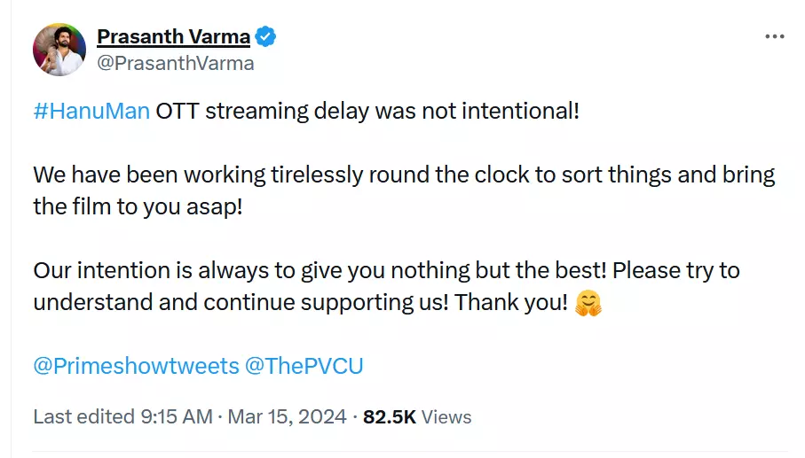The height and width of the screenshot is (458, 805).
Task: Click the 82.5K view count number
Action: click(x=389, y=416)
